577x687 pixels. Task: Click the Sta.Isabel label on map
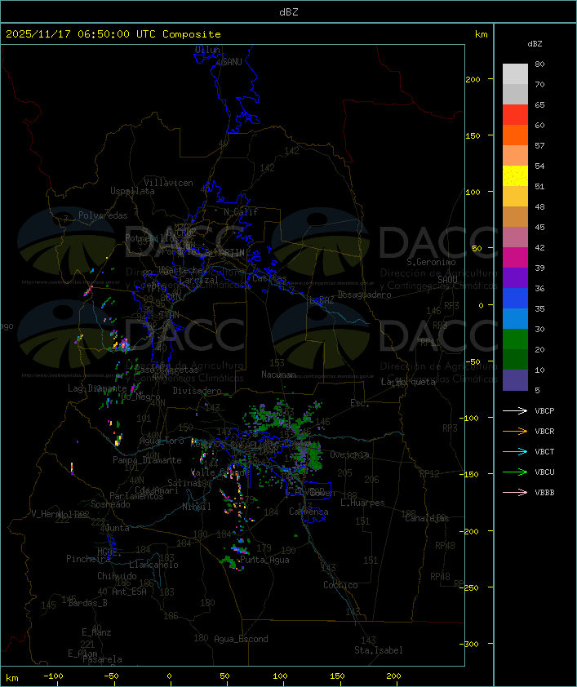coord(379,650)
